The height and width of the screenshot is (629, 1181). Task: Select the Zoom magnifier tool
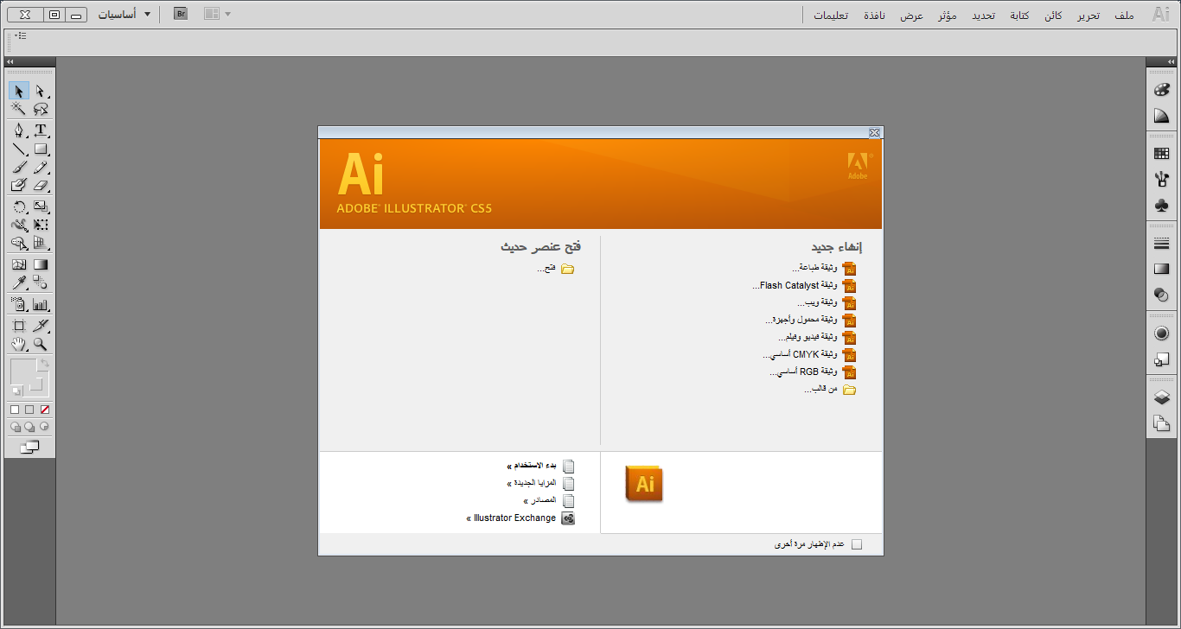pyautogui.click(x=41, y=344)
